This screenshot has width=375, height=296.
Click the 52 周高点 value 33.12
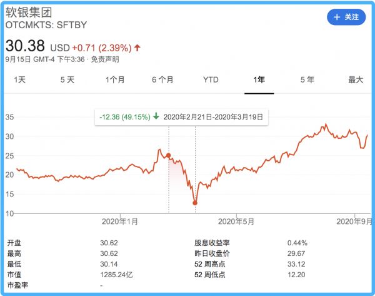click(x=297, y=263)
